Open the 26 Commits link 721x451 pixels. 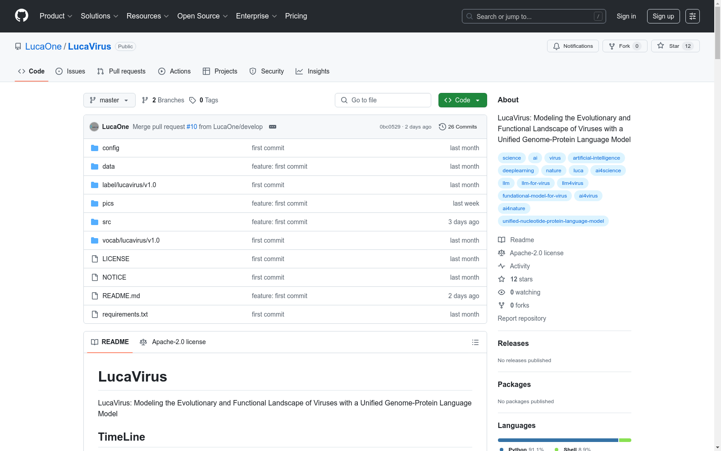(458, 127)
